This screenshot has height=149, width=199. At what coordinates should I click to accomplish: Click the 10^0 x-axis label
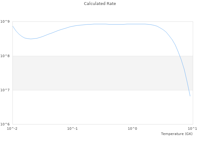pyautogui.click(x=133, y=129)
